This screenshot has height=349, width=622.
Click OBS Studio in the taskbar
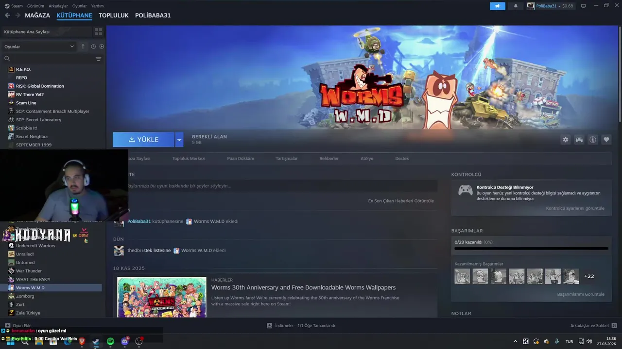(139, 342)
